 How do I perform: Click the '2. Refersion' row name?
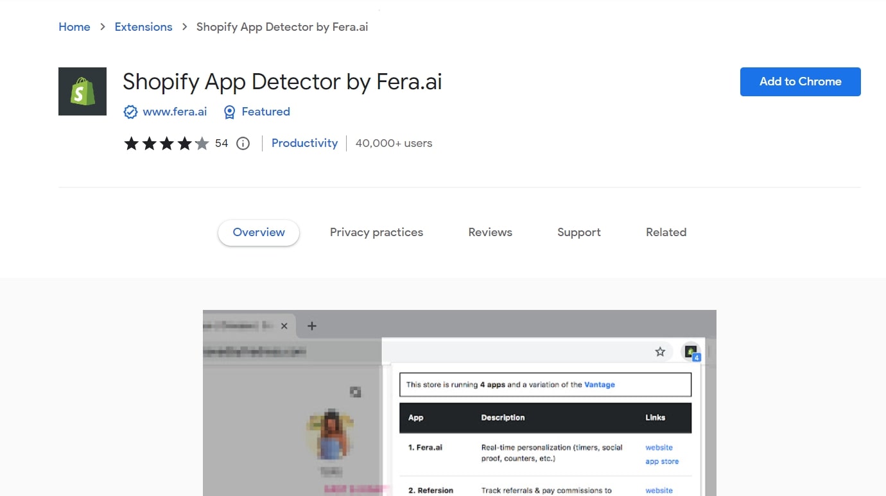coord(431,491)
